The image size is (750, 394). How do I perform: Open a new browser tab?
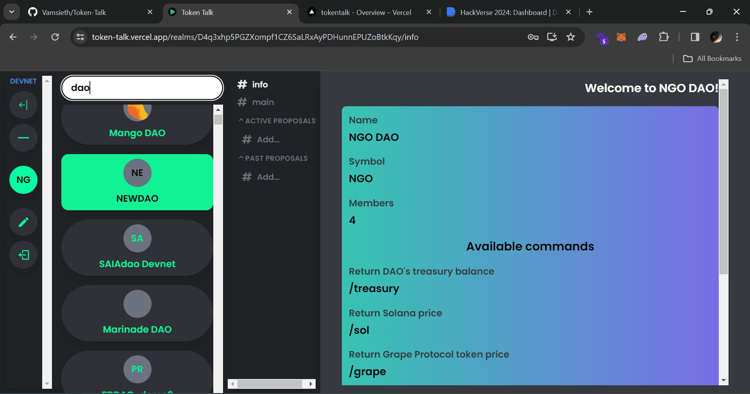point(590,12)
